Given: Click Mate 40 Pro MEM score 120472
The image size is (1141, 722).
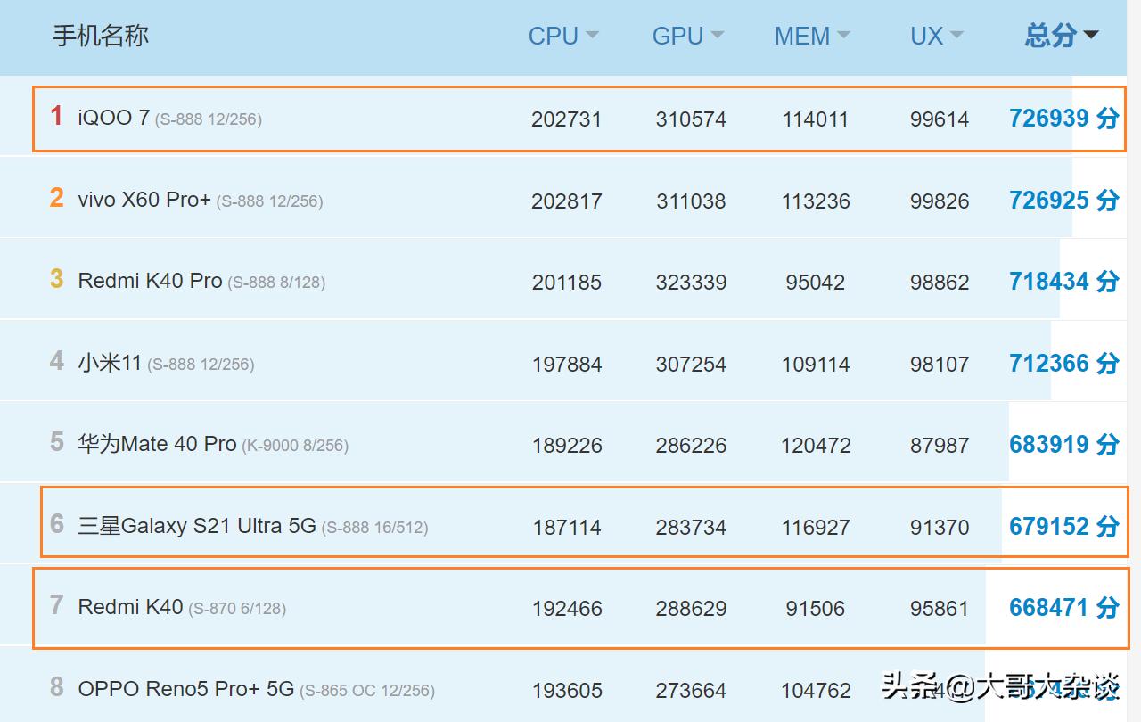Looking at the screenshot, I should (x=816, y=445).
